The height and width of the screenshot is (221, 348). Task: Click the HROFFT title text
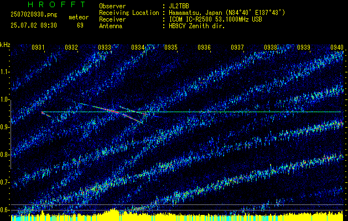pos(56,4)
